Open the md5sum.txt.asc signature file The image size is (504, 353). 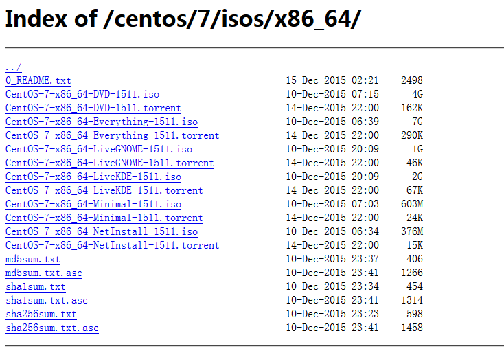point(44,273)
